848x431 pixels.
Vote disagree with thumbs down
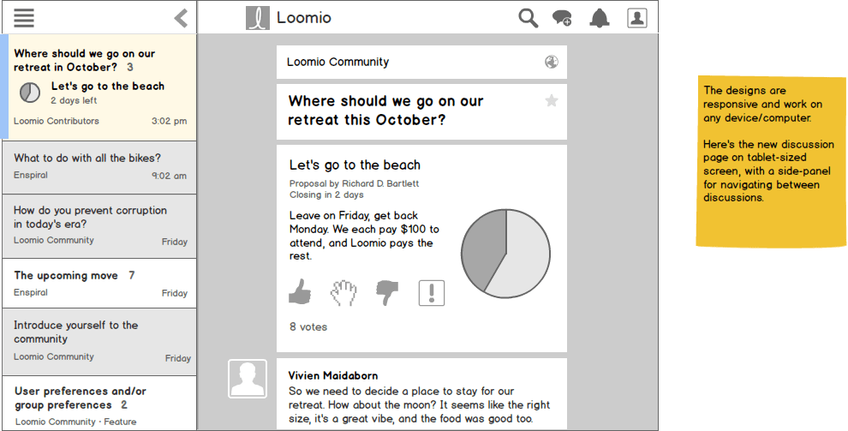(388, 293)
